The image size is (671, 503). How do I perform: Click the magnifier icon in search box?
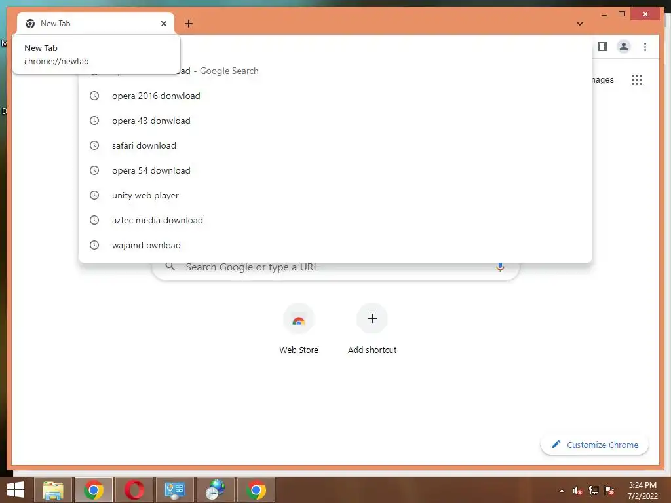170,266
